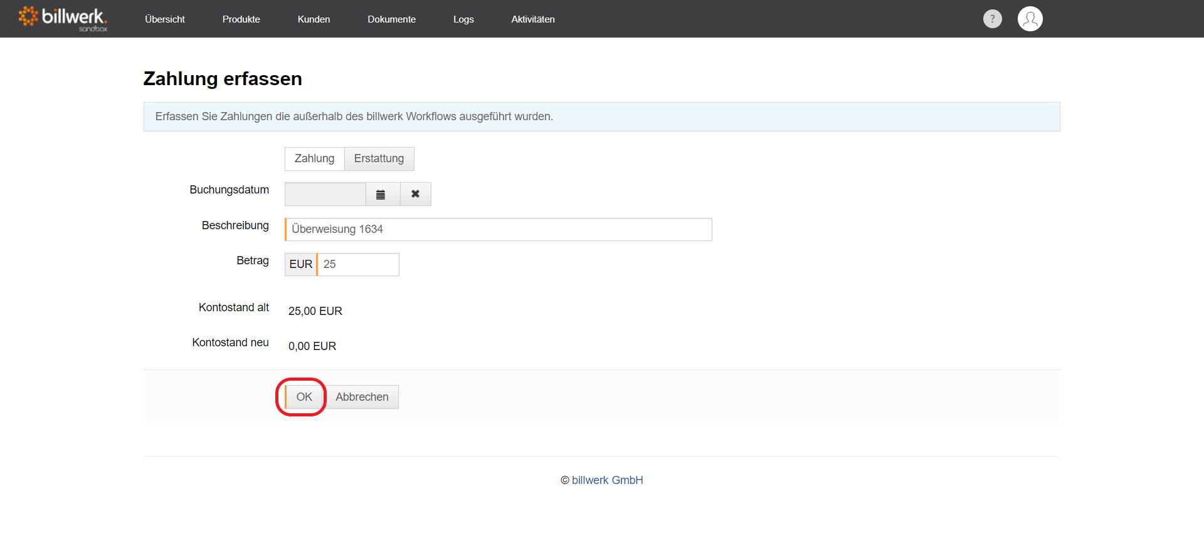Viewport: 1204px width, 546px height.
Task: Click the 0,00 EUR Kontostand neu value
Action: click(312, 346)
